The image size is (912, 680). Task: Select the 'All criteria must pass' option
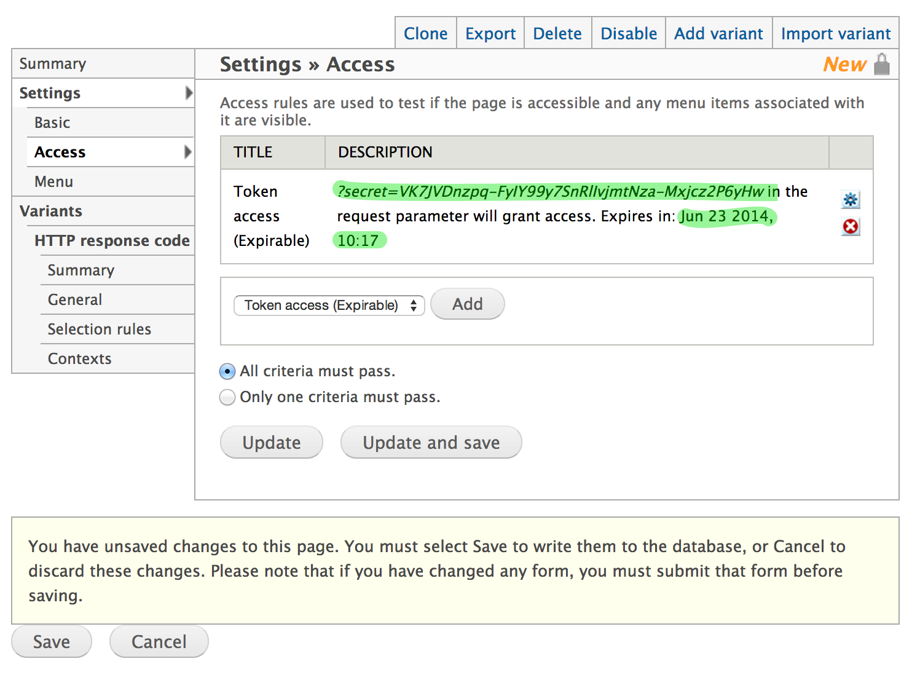click(x=227, y=371)
